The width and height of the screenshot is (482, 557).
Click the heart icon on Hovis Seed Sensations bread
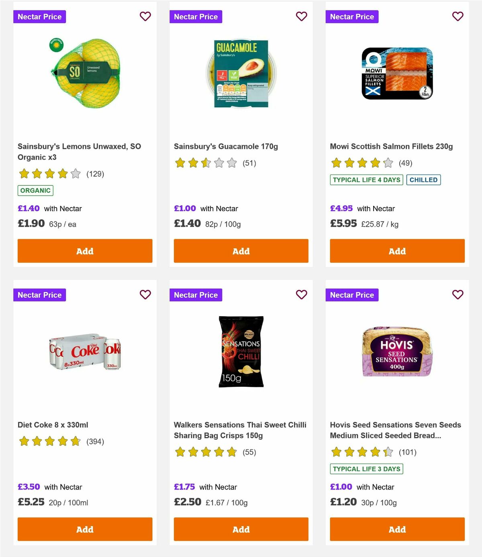click(x=457, y=295)
